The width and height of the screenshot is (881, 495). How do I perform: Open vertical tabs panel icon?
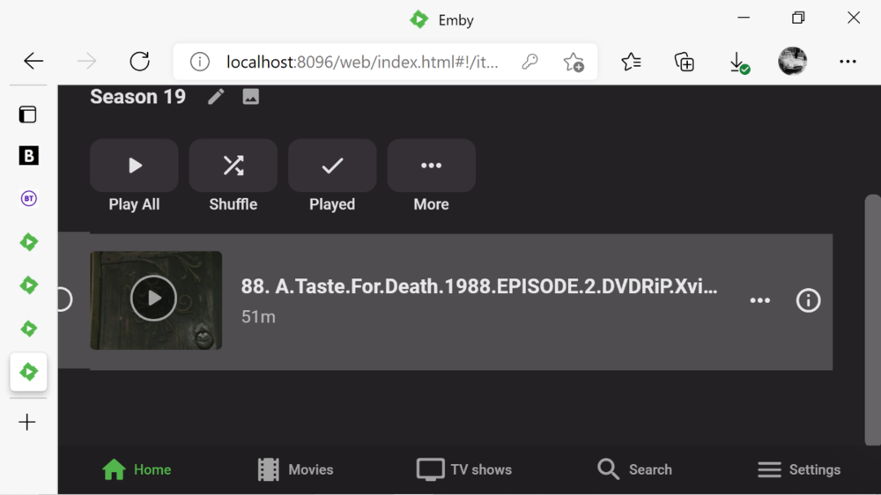pos(28,115)
